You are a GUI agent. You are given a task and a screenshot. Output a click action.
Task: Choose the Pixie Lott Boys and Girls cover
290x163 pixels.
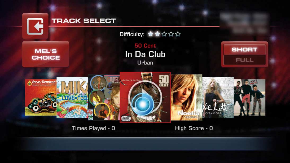coord(218,98)
